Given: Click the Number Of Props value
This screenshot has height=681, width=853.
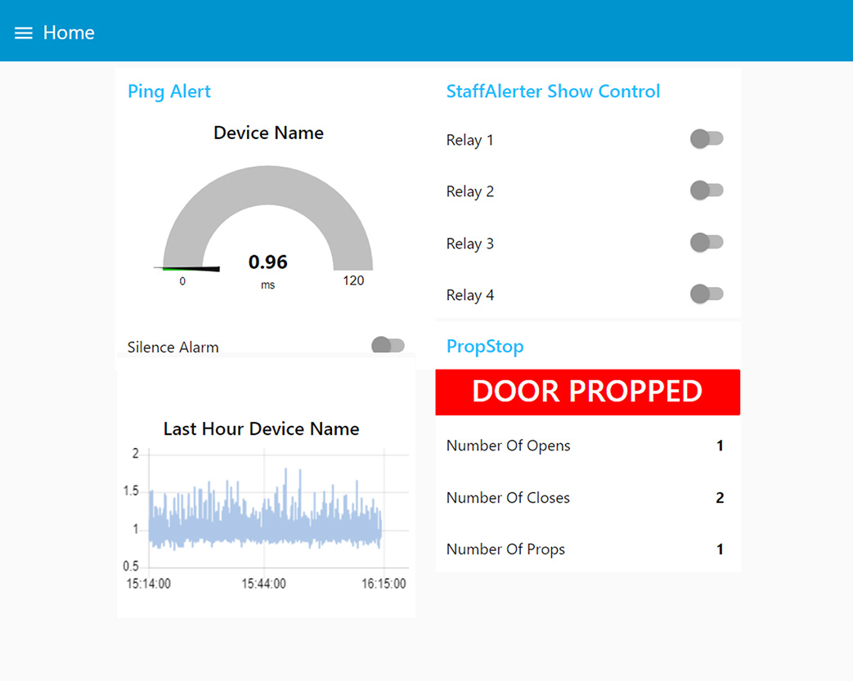Looking at the screenshot, I should 719,549.
